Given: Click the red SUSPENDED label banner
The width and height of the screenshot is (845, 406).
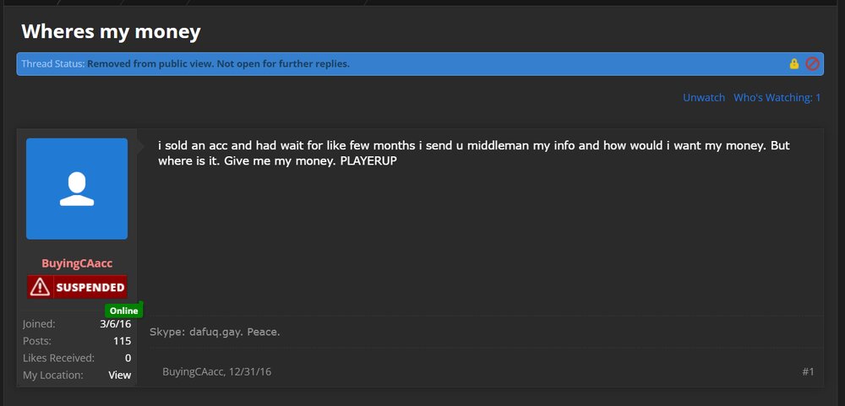Looking at the screenshot, I should (77, 287).
